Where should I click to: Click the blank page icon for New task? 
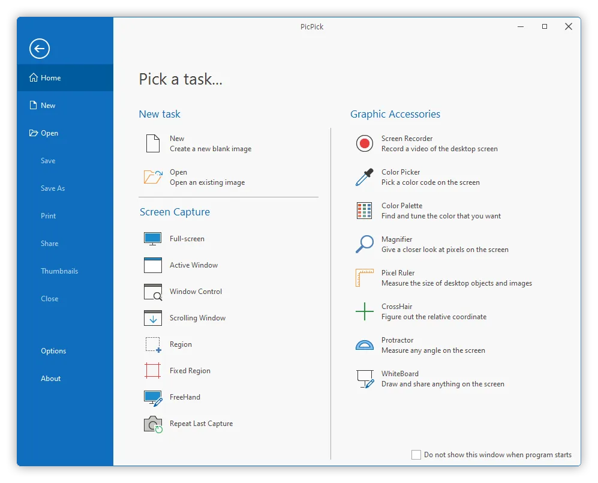click(x=153, y=143)
